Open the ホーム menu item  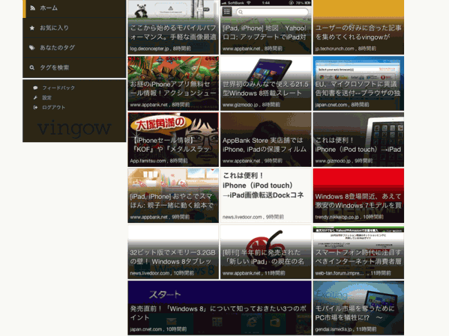click(75, 8)
